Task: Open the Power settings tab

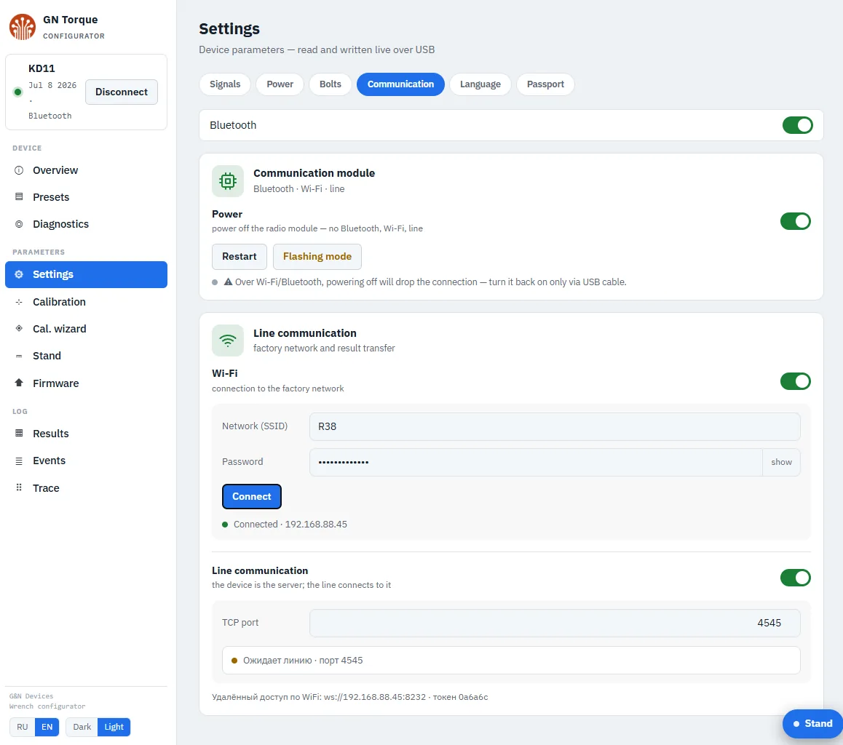Action: (280, 84)
